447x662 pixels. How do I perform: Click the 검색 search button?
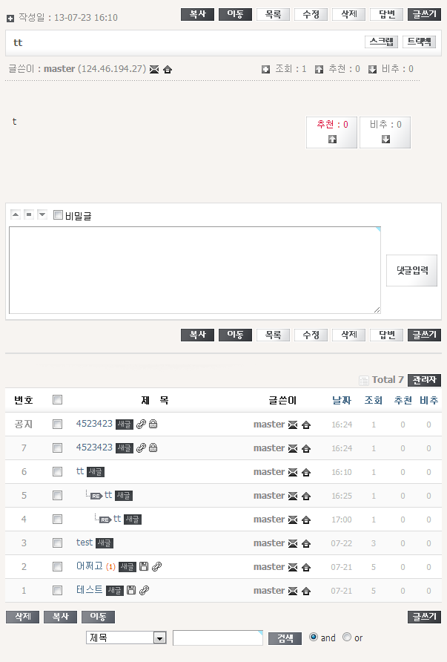click(x=285, y=638)
